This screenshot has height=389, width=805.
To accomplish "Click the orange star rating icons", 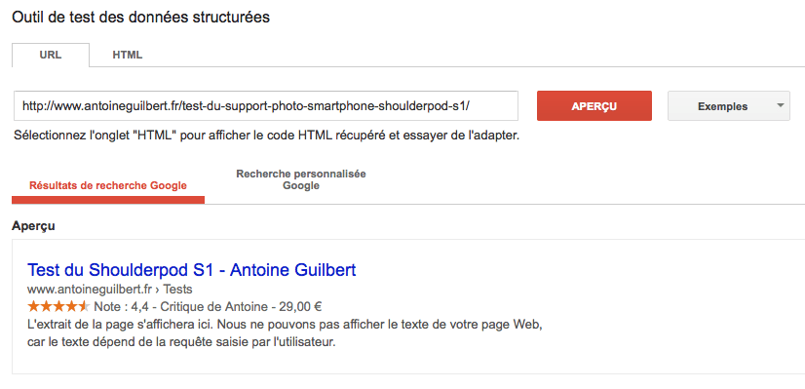I will click(59, 307).
